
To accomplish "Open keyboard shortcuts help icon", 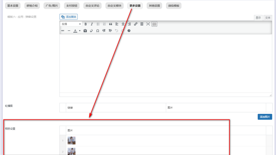I will (129, 31).
